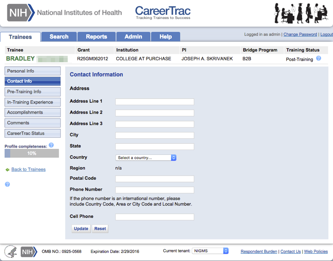Image resolution: width=333 pixels, height=261 pixels.
Task: Click PI name JOSEPH A. SKRIVANEK
Action: 207,59
